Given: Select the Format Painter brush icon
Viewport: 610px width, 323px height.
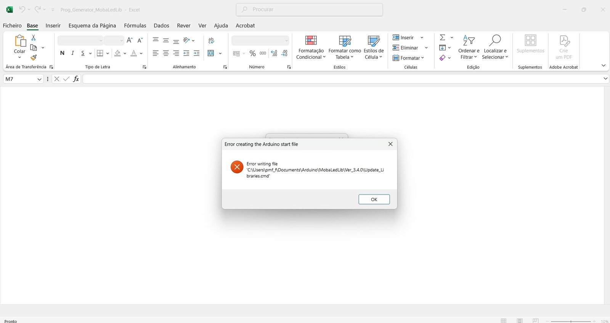Looking at the screenshot, I should 34,58.
